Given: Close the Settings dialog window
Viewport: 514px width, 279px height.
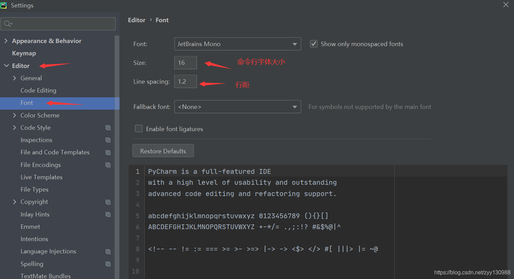Looking at the screenshot, I should (506, 5).
